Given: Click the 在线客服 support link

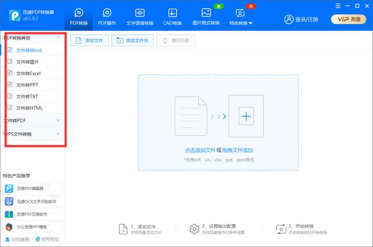Looking at the screenshot, I should coord(17,239).
